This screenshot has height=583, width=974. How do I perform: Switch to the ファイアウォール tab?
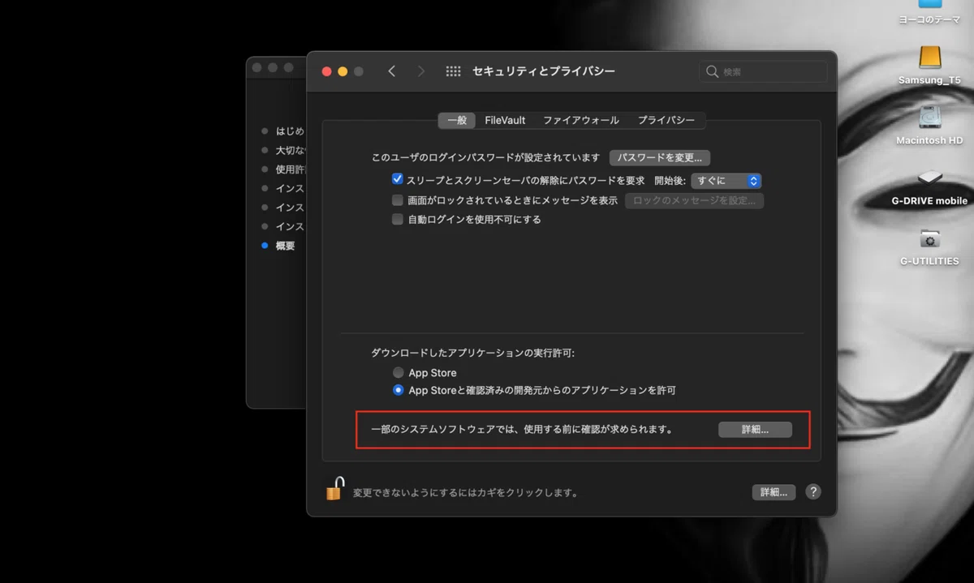[x=581, y=120]
